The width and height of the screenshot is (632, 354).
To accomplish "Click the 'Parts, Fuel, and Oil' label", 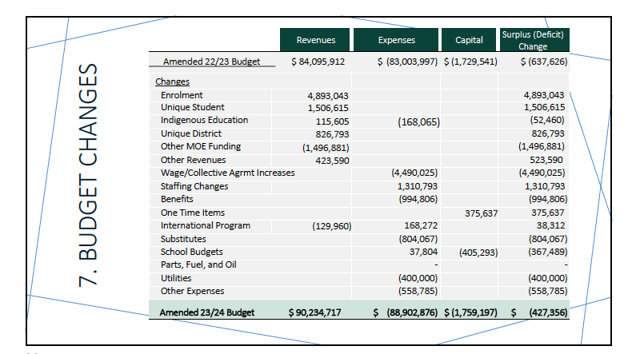I will point(198,265).
